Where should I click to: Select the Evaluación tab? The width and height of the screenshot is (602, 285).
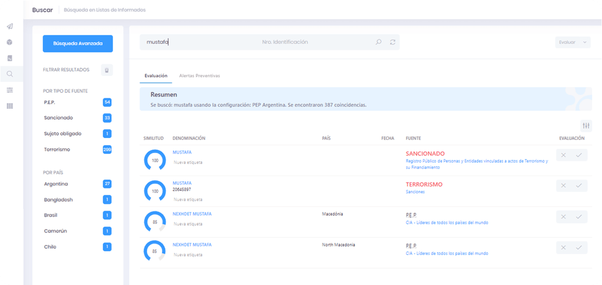tap(156, 76)
